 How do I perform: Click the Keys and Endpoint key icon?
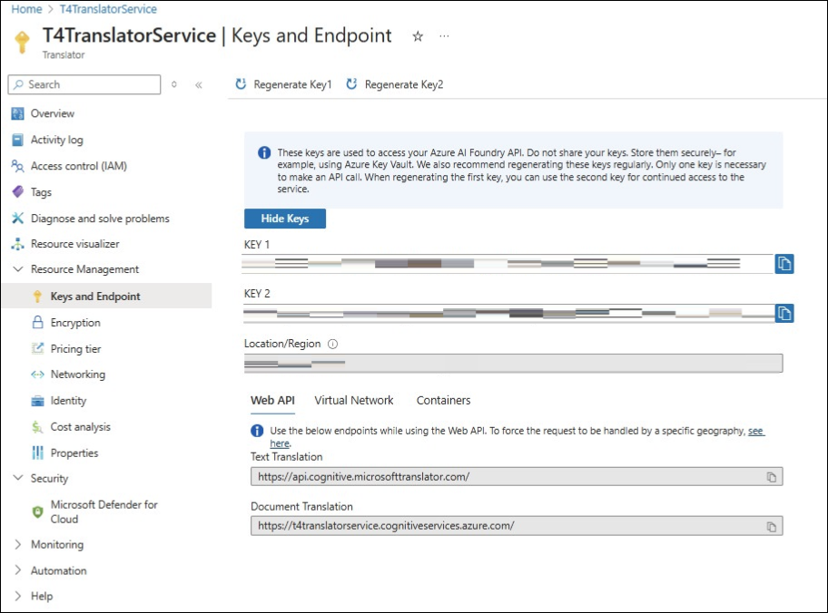pyautogui.click(x=37, y=297)
